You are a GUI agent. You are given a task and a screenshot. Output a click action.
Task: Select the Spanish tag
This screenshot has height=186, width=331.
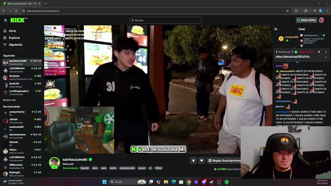[85, 168]
